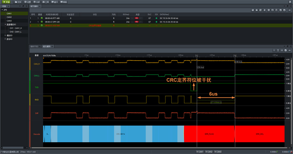Click the TA time cursor marker
The height and width of the screenshot is (154, 293).
pyautogui.click(x=196, y=56)
